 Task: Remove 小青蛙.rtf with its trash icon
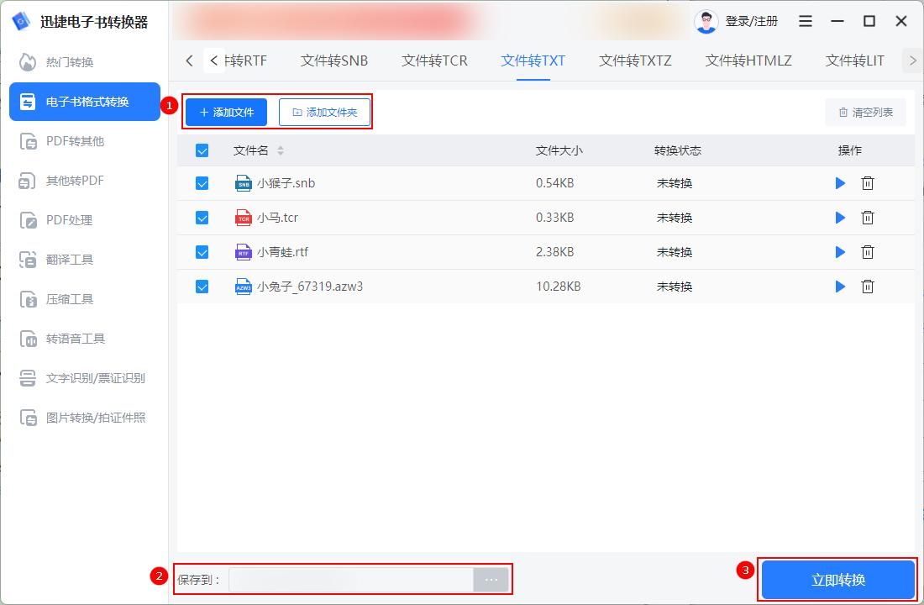pos(868,252)
